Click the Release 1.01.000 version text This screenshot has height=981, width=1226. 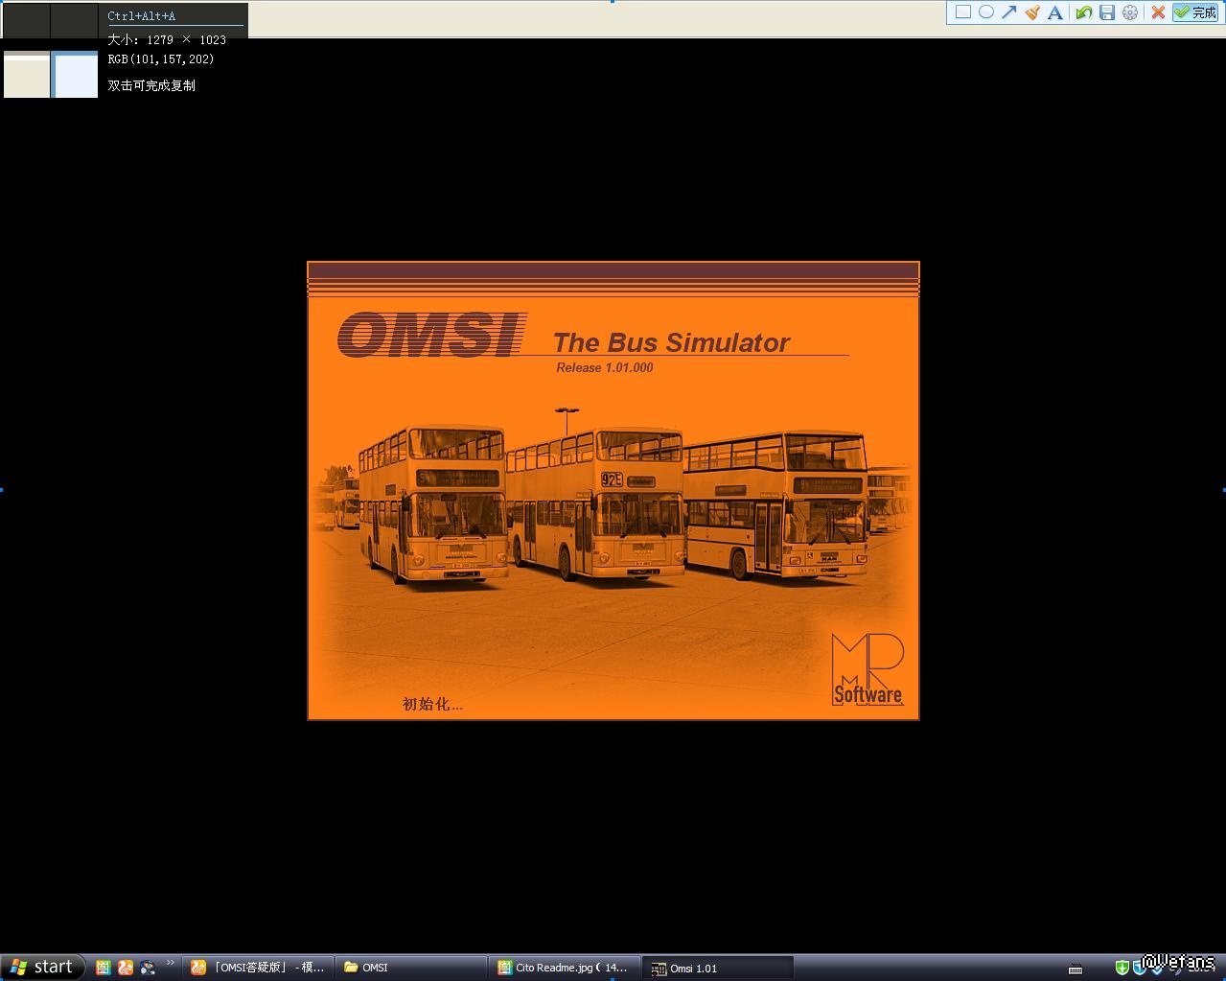pos(605,367)
